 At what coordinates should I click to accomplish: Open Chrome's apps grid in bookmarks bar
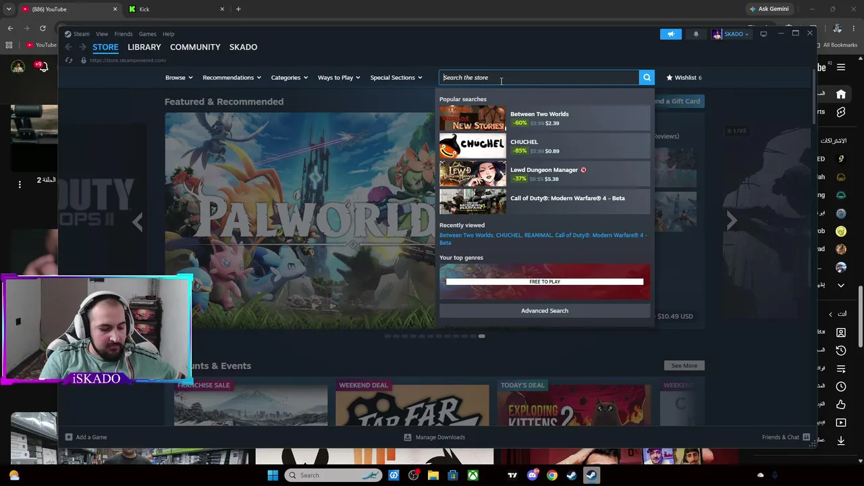click(x=9, y=45)
